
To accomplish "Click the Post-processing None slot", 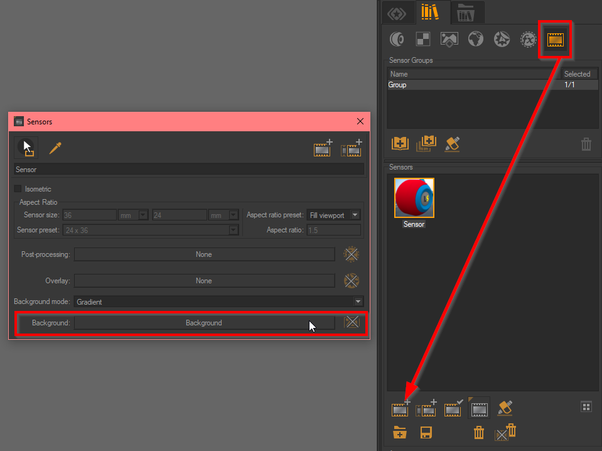I will pyautogui.click(x=204, y=254).
